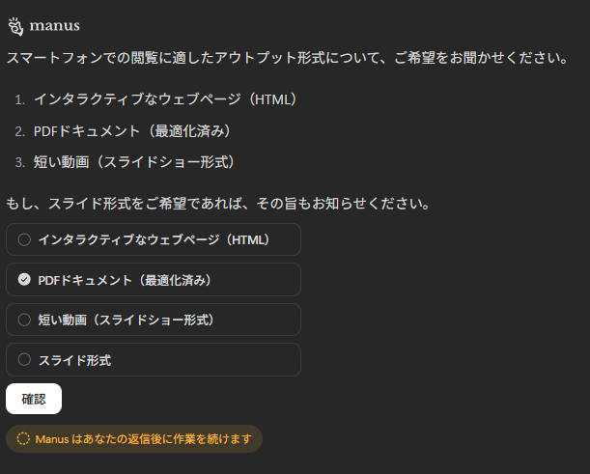Viewport: 590px width, 474px height.
Task: Click the question text about スマートフォンでの閲覧
Action: point(288,58)
